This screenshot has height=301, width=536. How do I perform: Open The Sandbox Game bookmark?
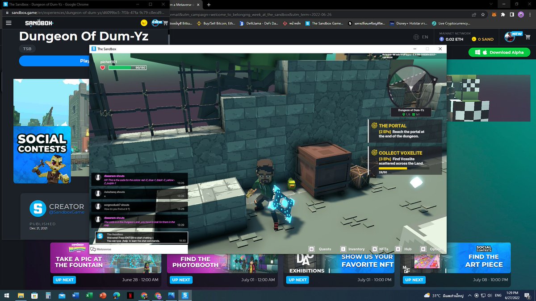(323, 23)
